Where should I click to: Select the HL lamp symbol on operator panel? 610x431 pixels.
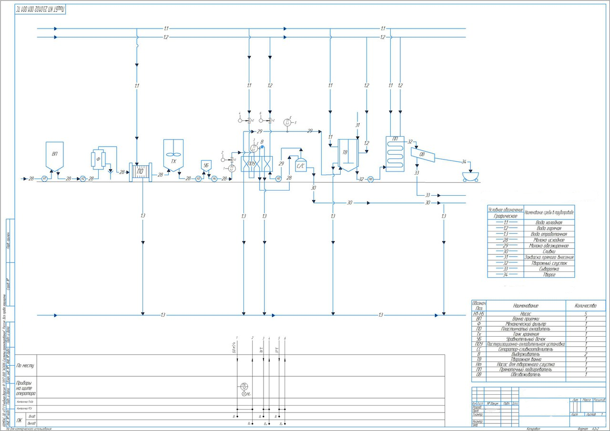pyautogui.click(x=245, y=394)
